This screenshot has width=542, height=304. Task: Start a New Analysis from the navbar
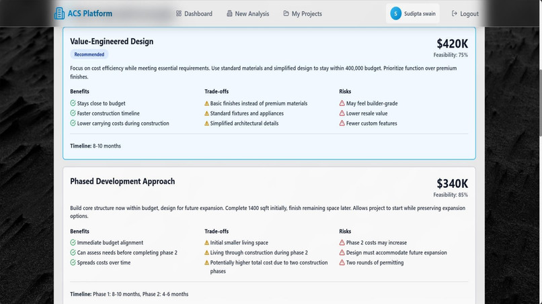248,14
